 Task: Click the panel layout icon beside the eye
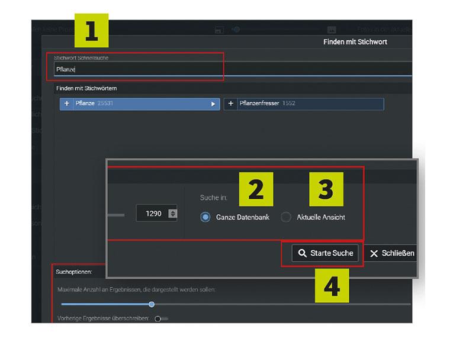pos(219,30)
